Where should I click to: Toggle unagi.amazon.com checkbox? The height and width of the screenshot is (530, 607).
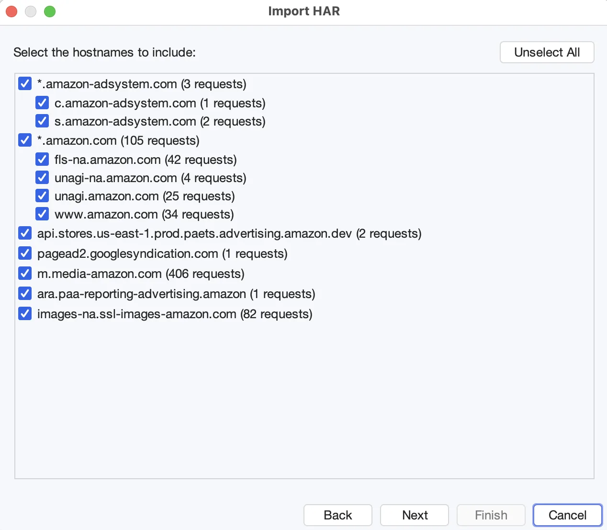coord(42,196)
